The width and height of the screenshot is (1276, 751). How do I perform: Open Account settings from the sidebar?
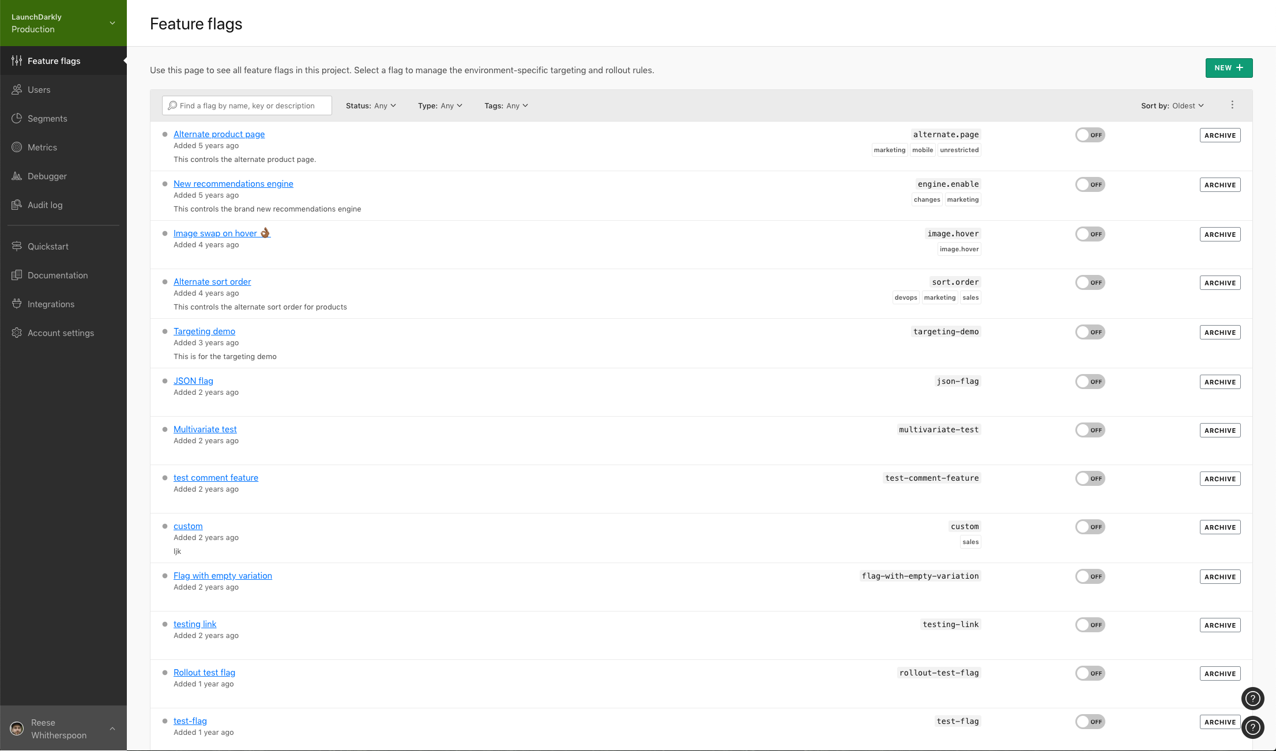click(63, 333)
